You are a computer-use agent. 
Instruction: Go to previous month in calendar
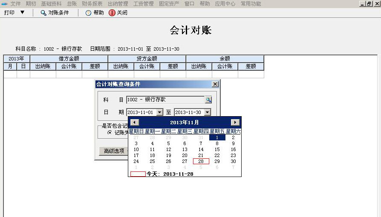point(135,123)
